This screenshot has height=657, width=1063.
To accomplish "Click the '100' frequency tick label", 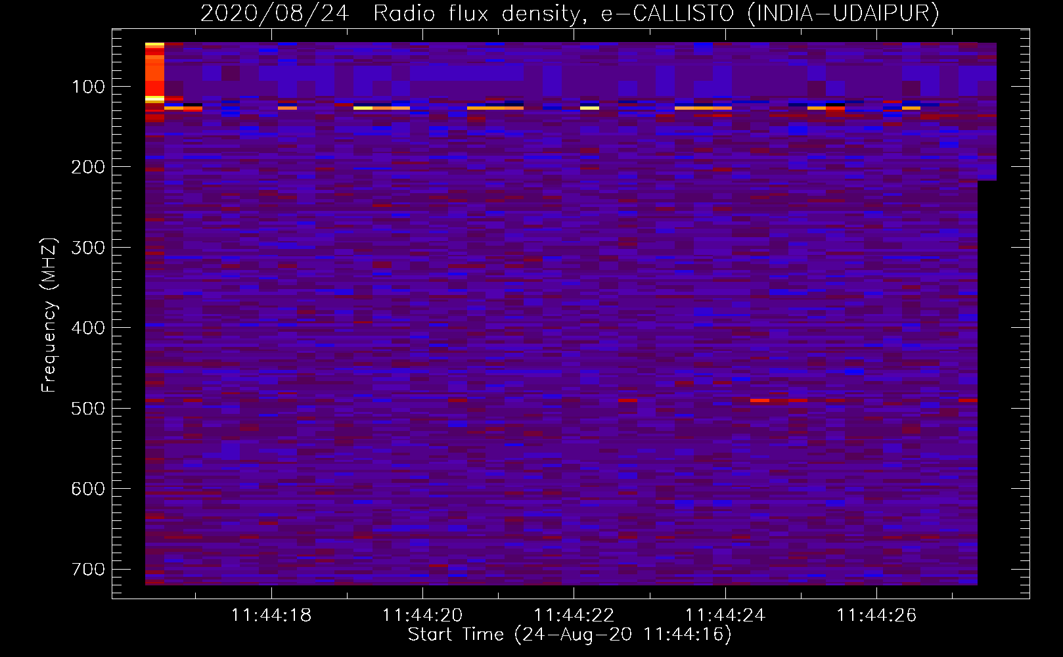I will click(88, 87).
